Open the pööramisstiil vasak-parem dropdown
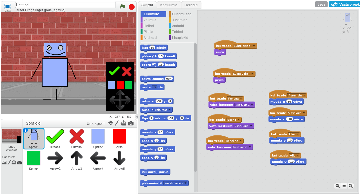Screen dimensions: 360x194 click(x=185, y=183)
